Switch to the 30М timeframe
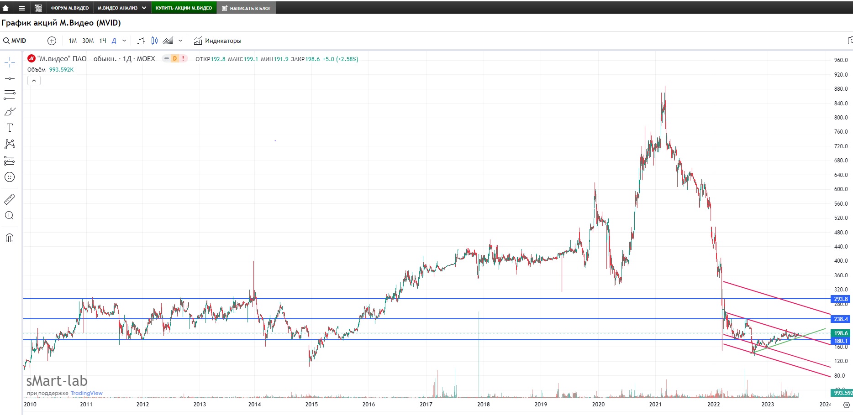 coord(88,41)
